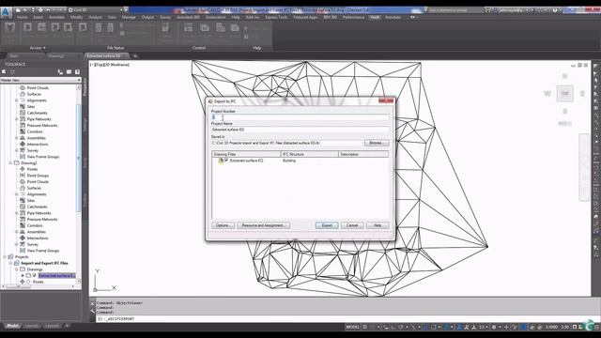601x338 pixels.
Task: Click the ViewCube TOP face
Action: (565, 94)
